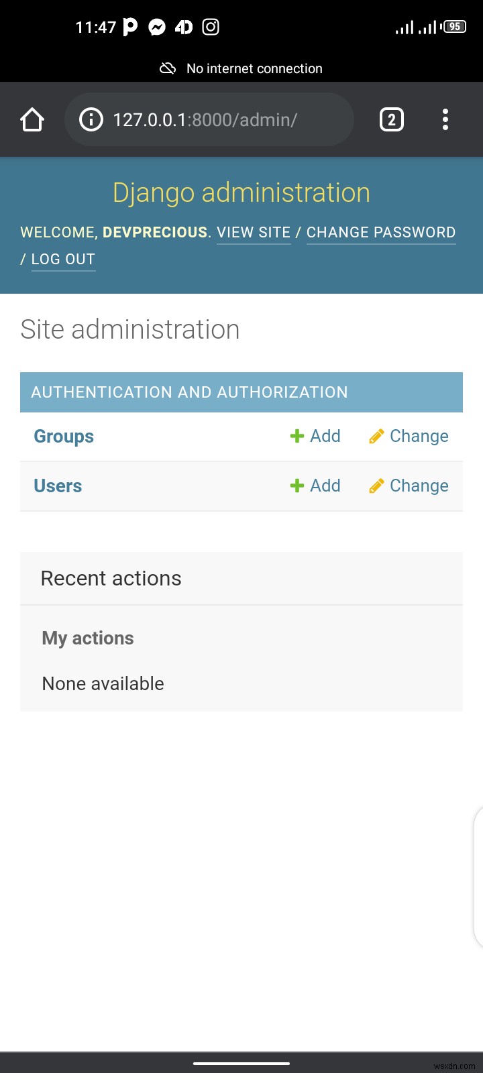Open the CHANGE PASSWORD page
The height and width of the screenshot is (1073, 483).
(380, 232)
